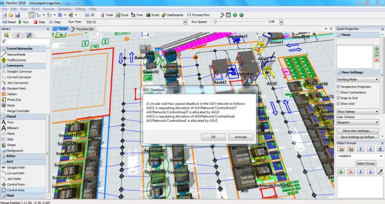Open the Blueprint color scheme dropdown
Screen dimensions: 385x204
pos(358,122)
